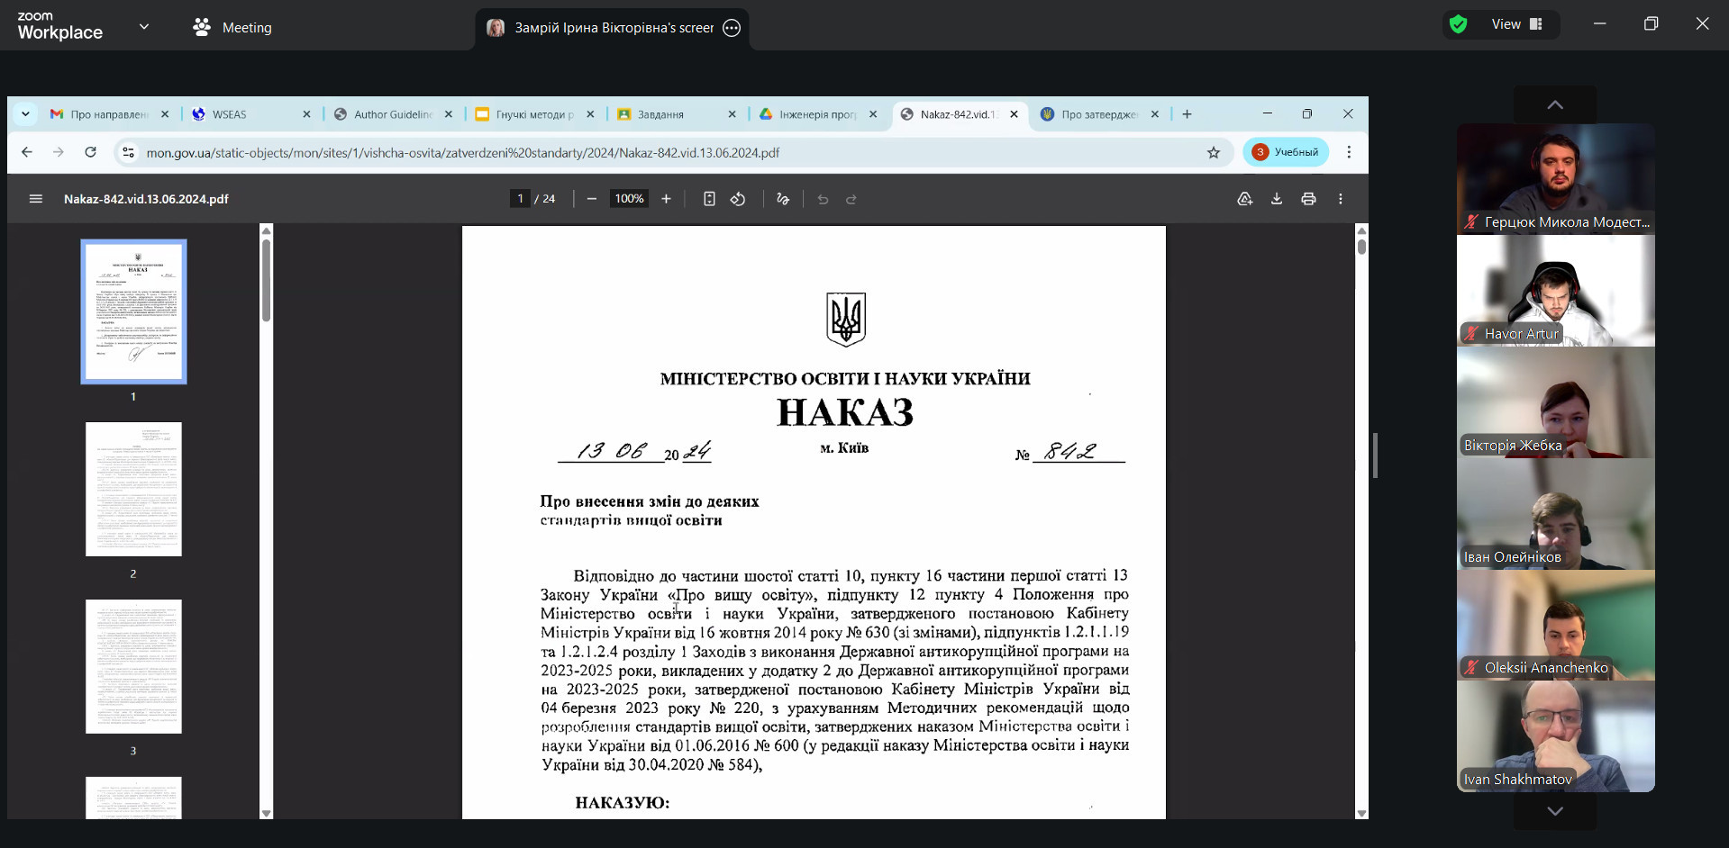
Task: Select page 2 thumbnail in sidebar
Action: point(133,489)
